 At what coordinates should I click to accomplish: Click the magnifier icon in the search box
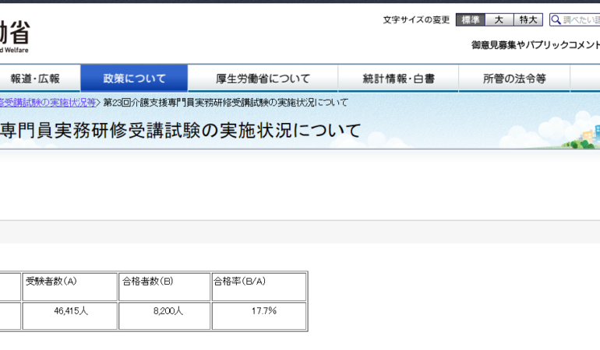[x=556, y=20]
